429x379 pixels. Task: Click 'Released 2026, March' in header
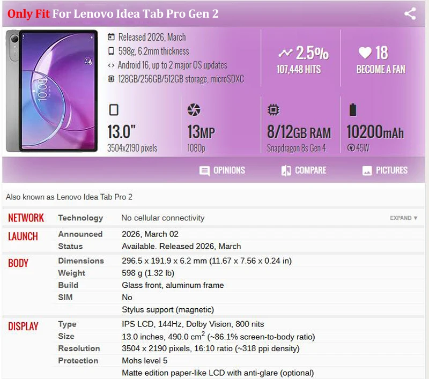coord(152,37)
